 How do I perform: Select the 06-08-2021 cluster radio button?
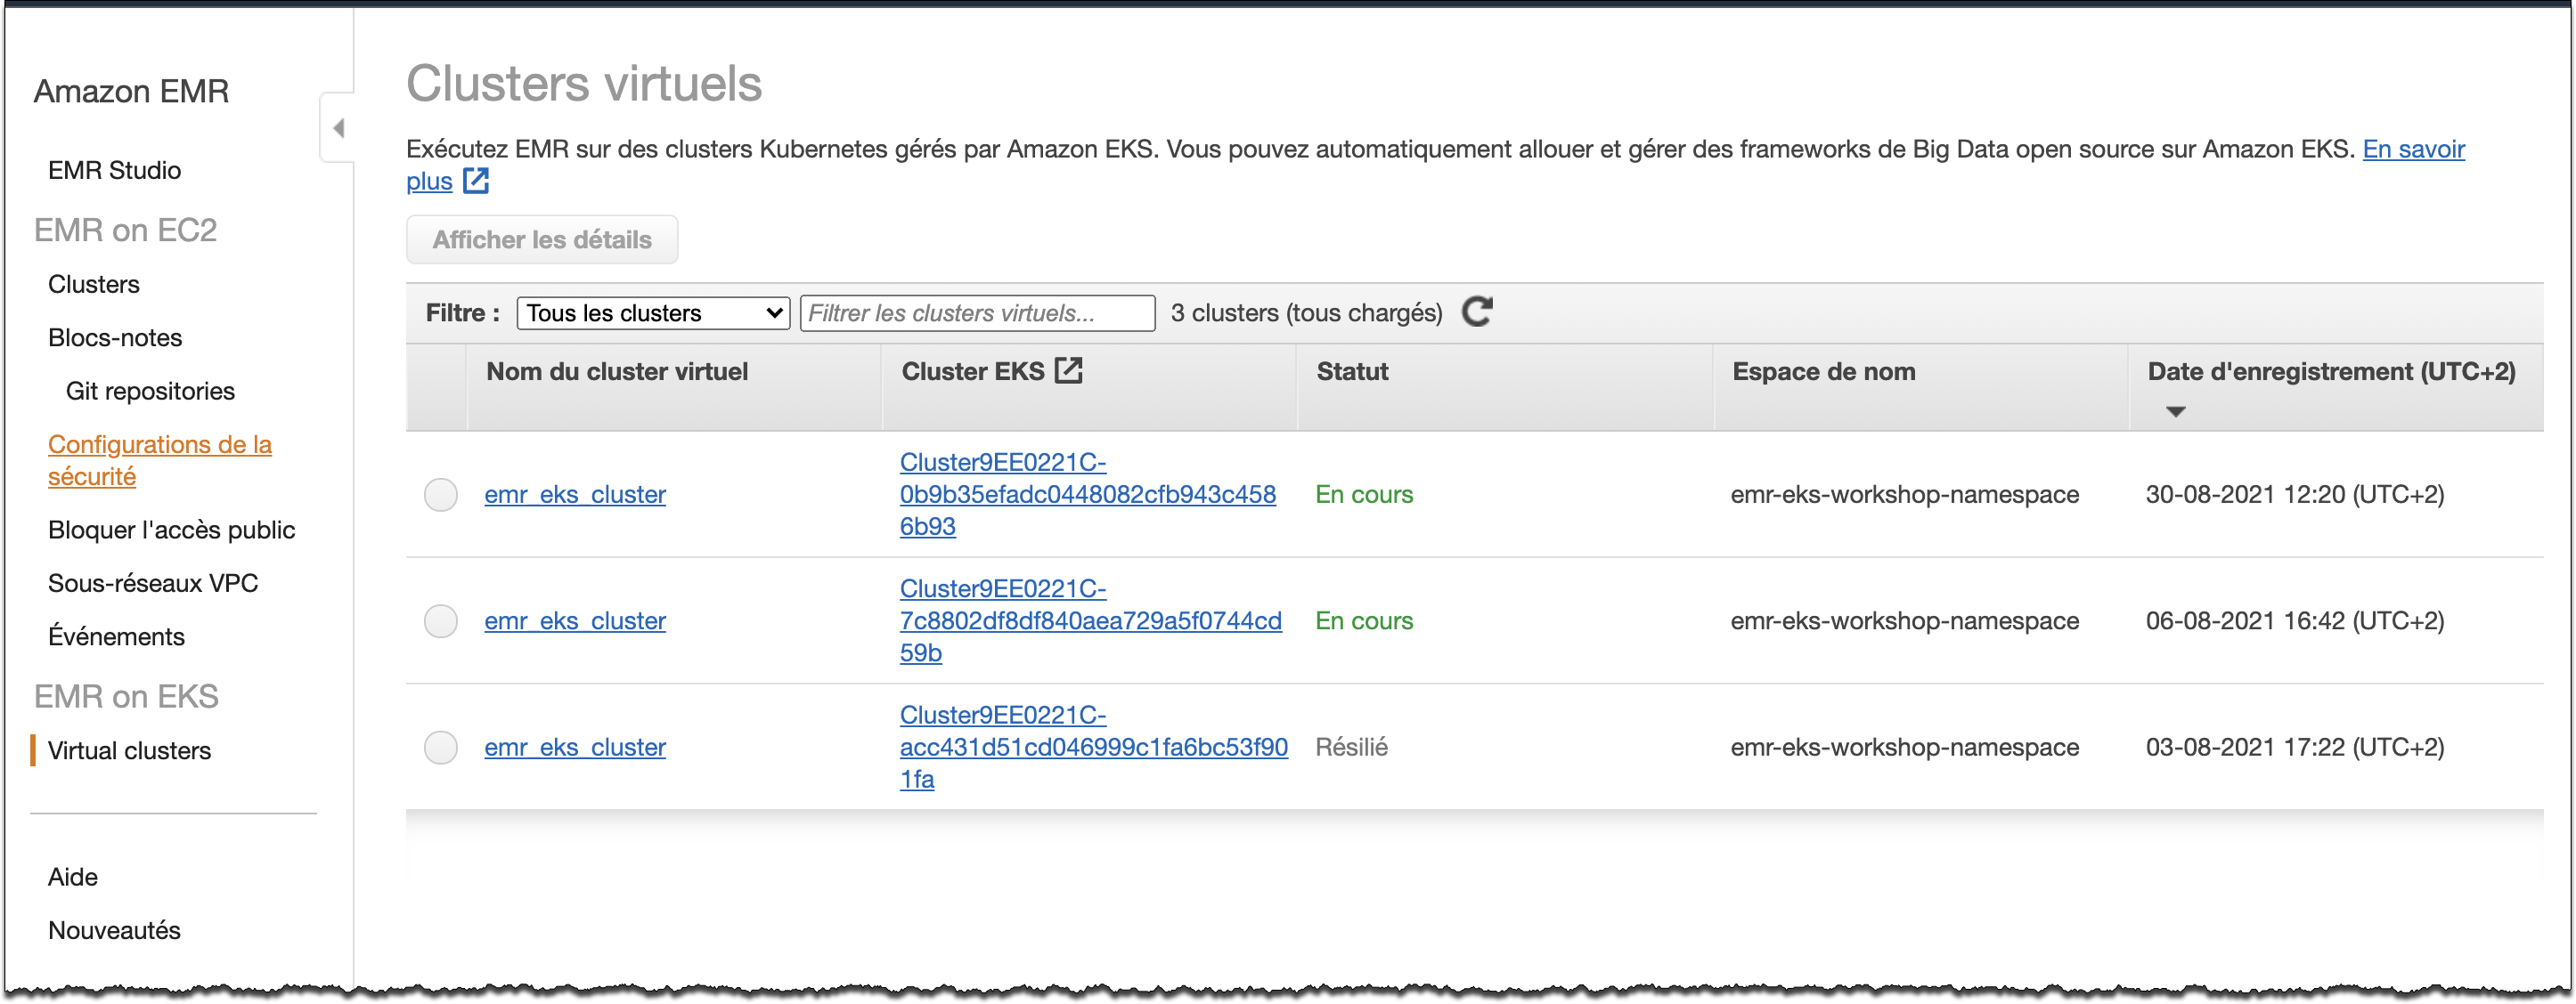coord(440,620)
